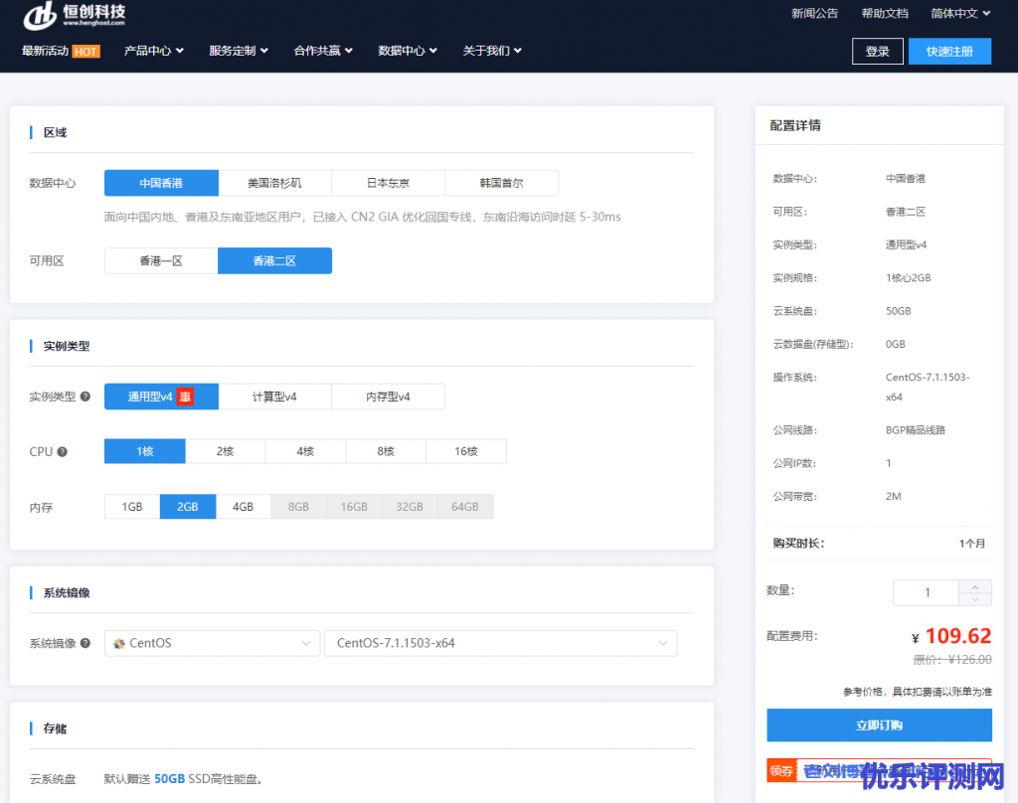
Task: Open the CentOS system image dropdown
Action: (212, 643)
